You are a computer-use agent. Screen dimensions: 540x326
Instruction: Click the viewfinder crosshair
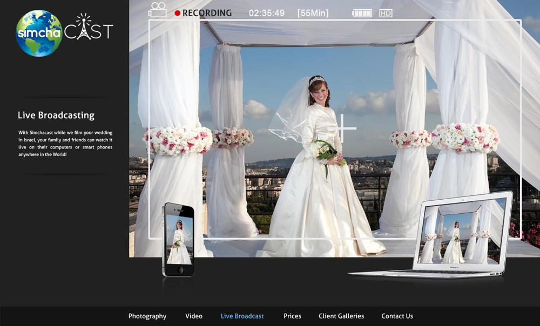coord(342,128)
